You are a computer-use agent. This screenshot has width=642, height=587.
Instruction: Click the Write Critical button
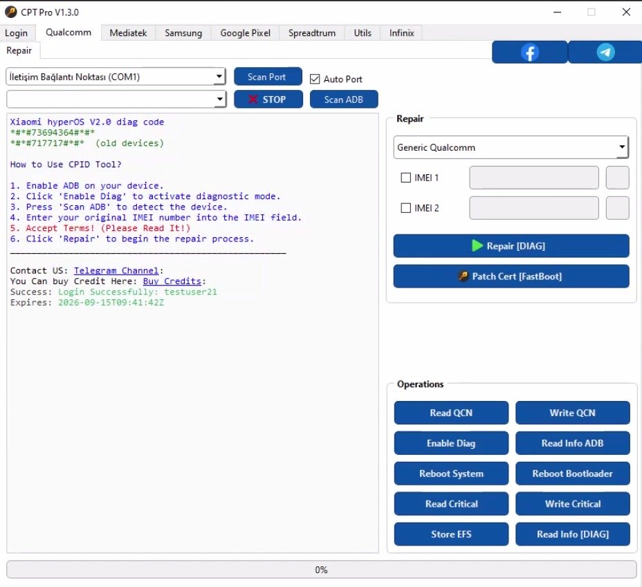point(572,503)
